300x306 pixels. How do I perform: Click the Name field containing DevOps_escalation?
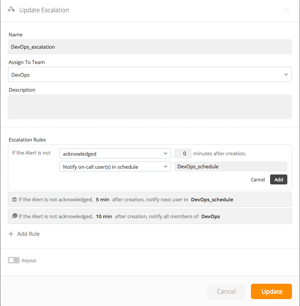click(x=150, y=47)
